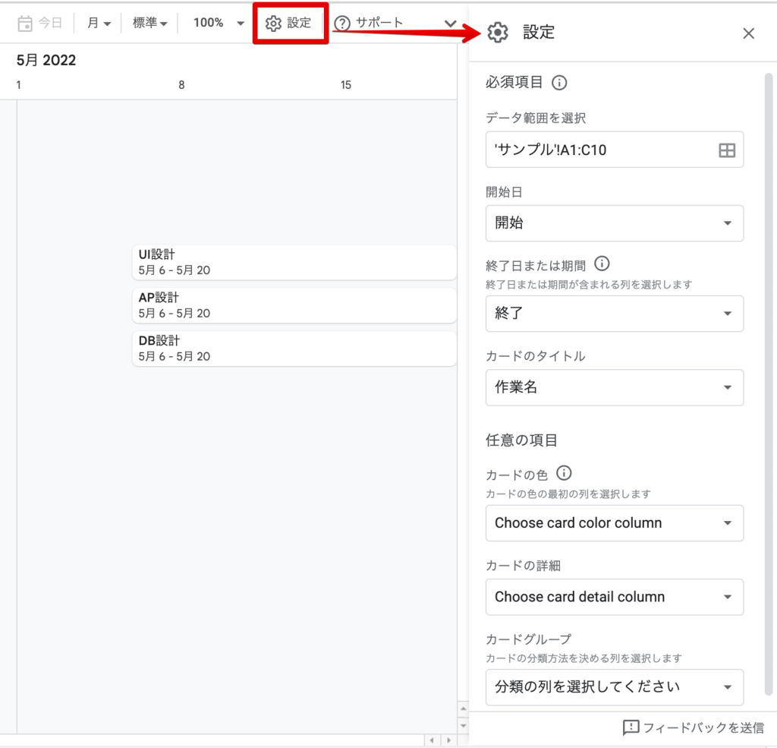Select the AP設計 timeline card
777x748 pixels.
point(294,305)
